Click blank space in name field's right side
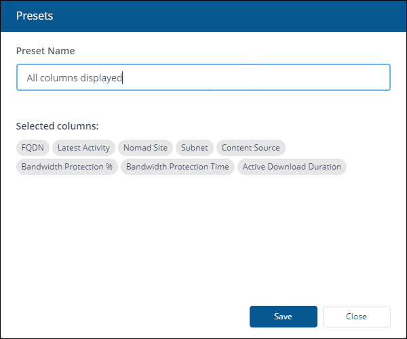 point(305,77)
